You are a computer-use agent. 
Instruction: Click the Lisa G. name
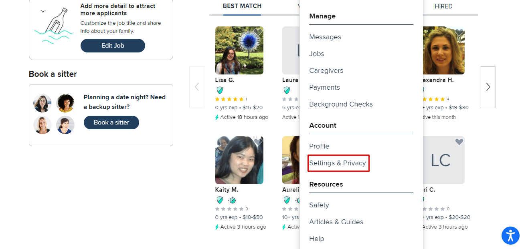pyautogui.click(x=225, y=80)
